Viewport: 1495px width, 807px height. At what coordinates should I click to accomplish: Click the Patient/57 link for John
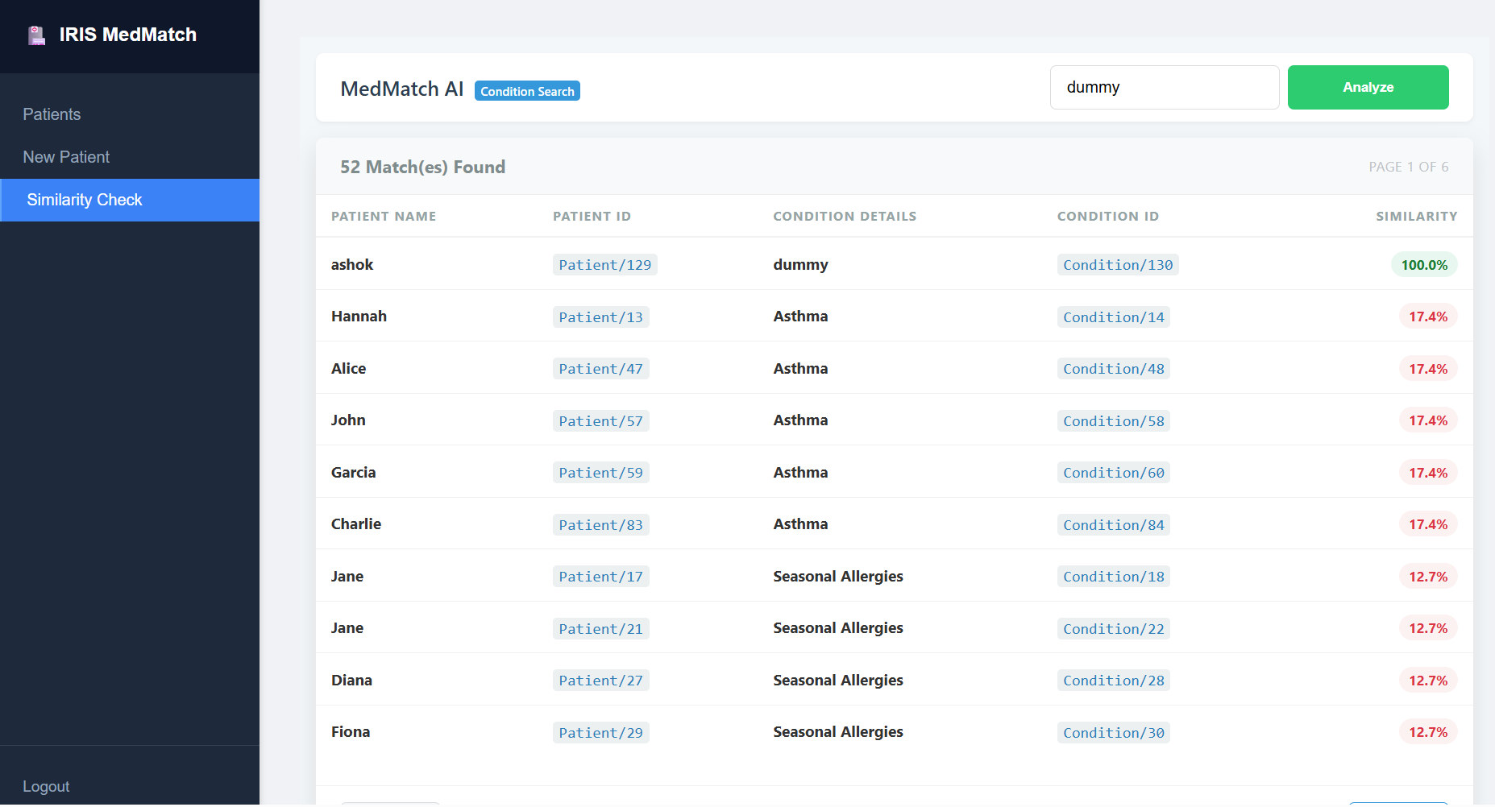click(600, 421)
